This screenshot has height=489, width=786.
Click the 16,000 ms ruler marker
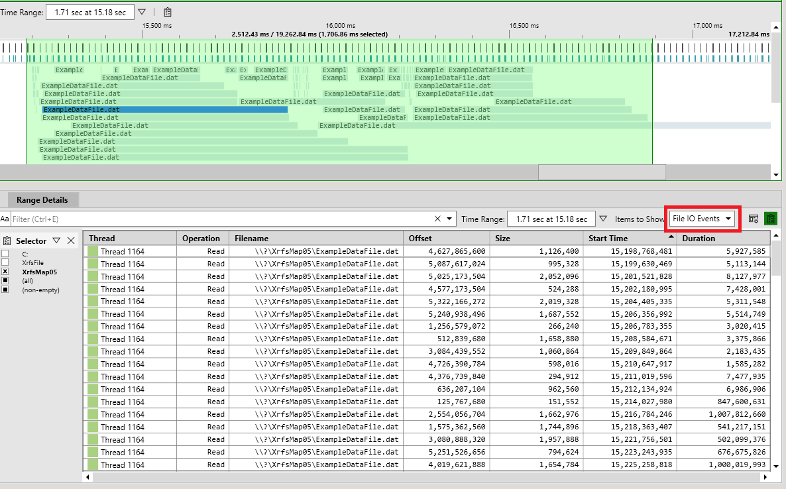341,26
